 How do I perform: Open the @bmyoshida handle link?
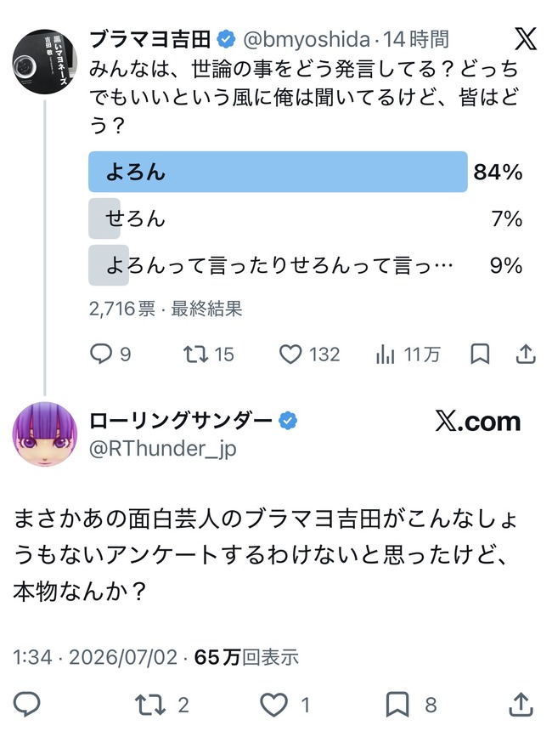coord(307,39)
